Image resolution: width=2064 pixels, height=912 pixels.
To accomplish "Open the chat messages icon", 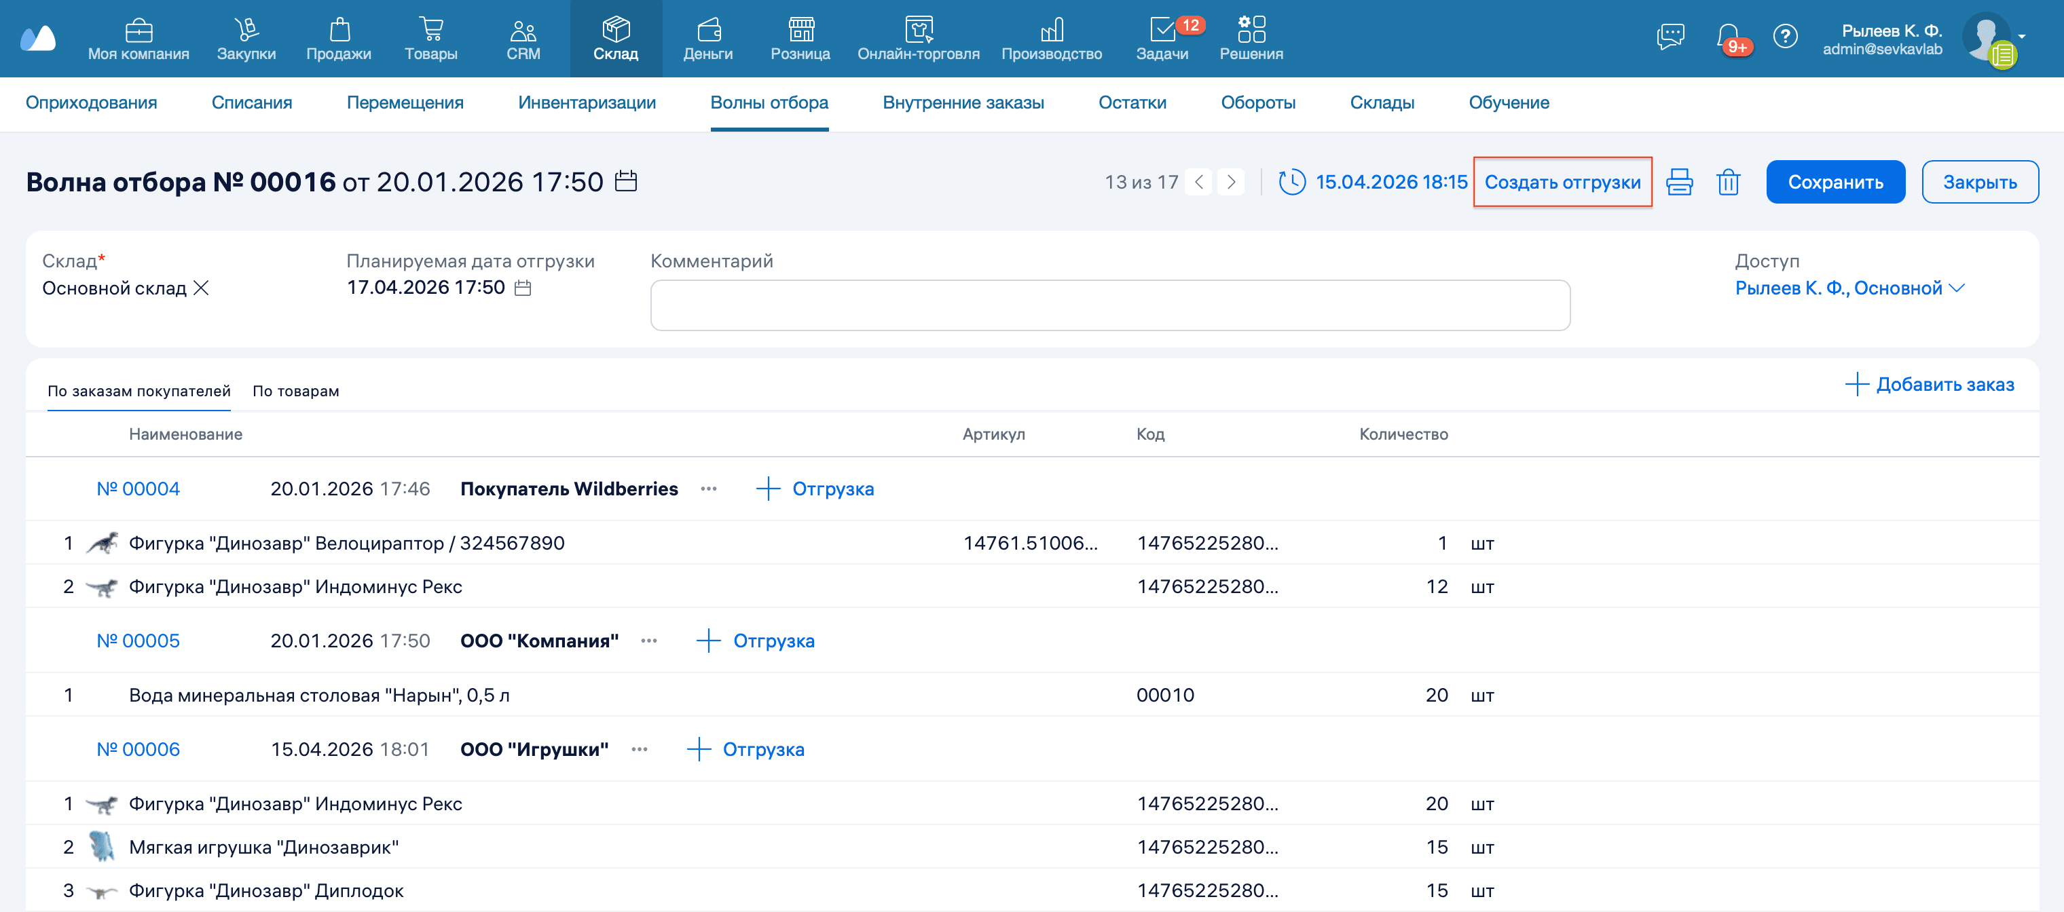I will [1671, 36].
